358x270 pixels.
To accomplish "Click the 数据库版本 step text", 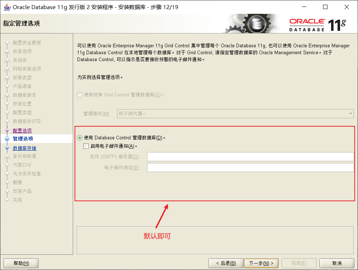I will coord(24,95).
